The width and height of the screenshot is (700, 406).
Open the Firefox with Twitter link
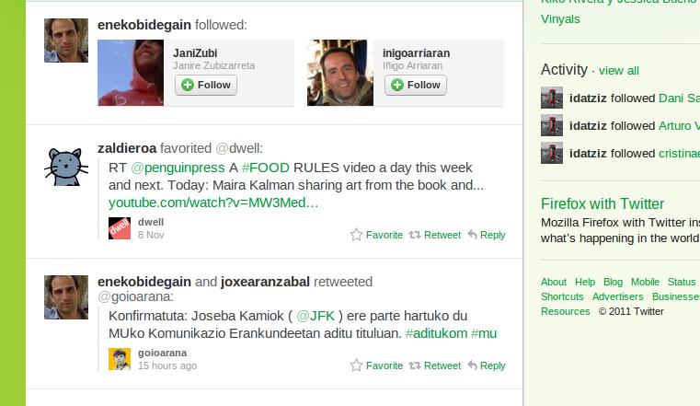[602, 204]
